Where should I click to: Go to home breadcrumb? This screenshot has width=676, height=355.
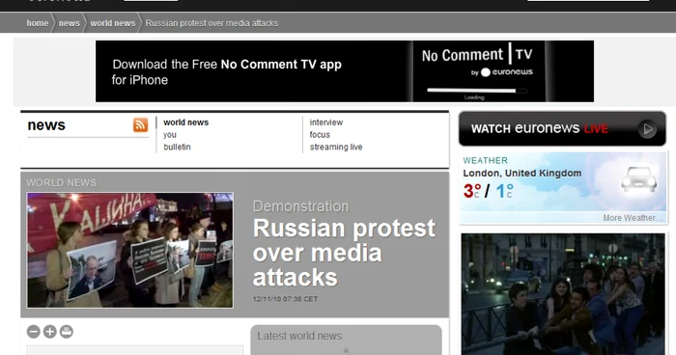[38, 23]
